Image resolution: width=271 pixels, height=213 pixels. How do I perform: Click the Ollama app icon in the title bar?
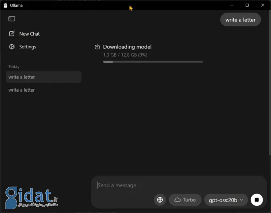click(5, 5)
